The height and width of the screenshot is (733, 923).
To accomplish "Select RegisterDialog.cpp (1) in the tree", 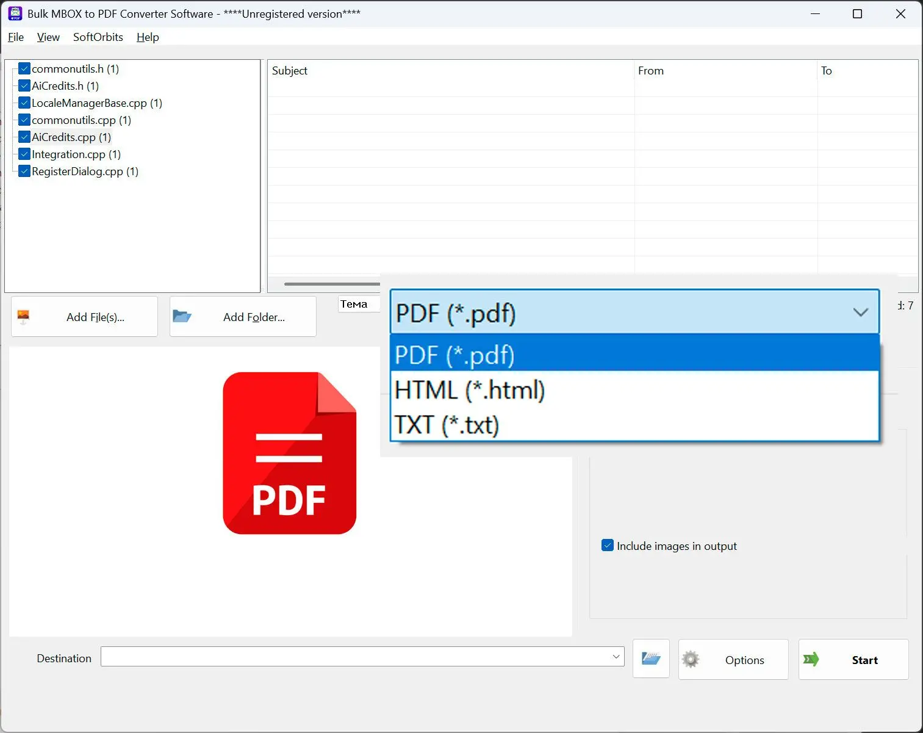I will (x=85, y=171).
